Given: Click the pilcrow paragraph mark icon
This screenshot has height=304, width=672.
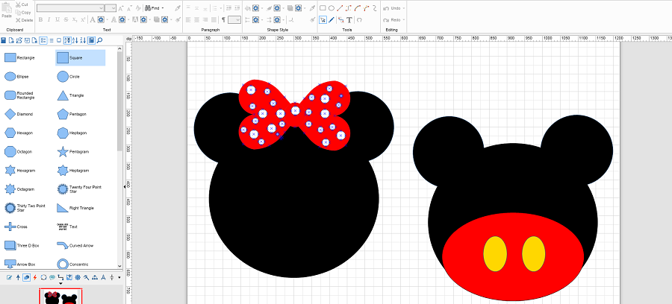Looking at the screenshot, I should [223, 19].
